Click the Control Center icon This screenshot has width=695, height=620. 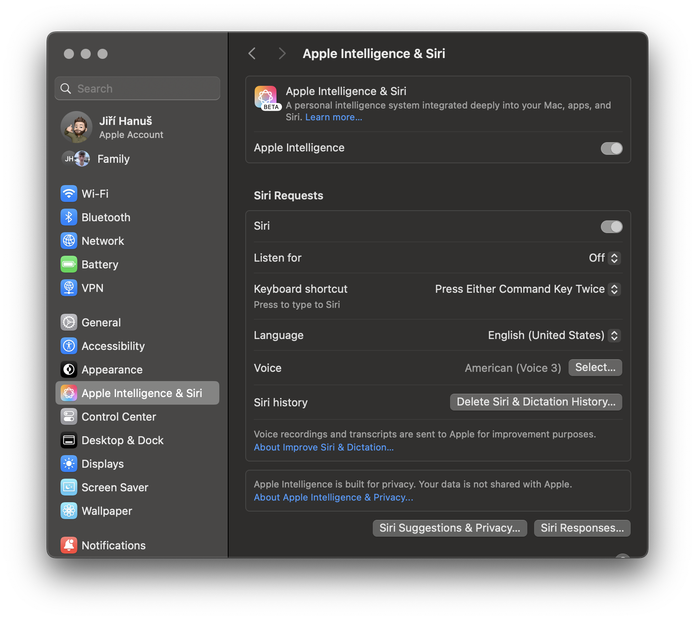click(69, 416)
